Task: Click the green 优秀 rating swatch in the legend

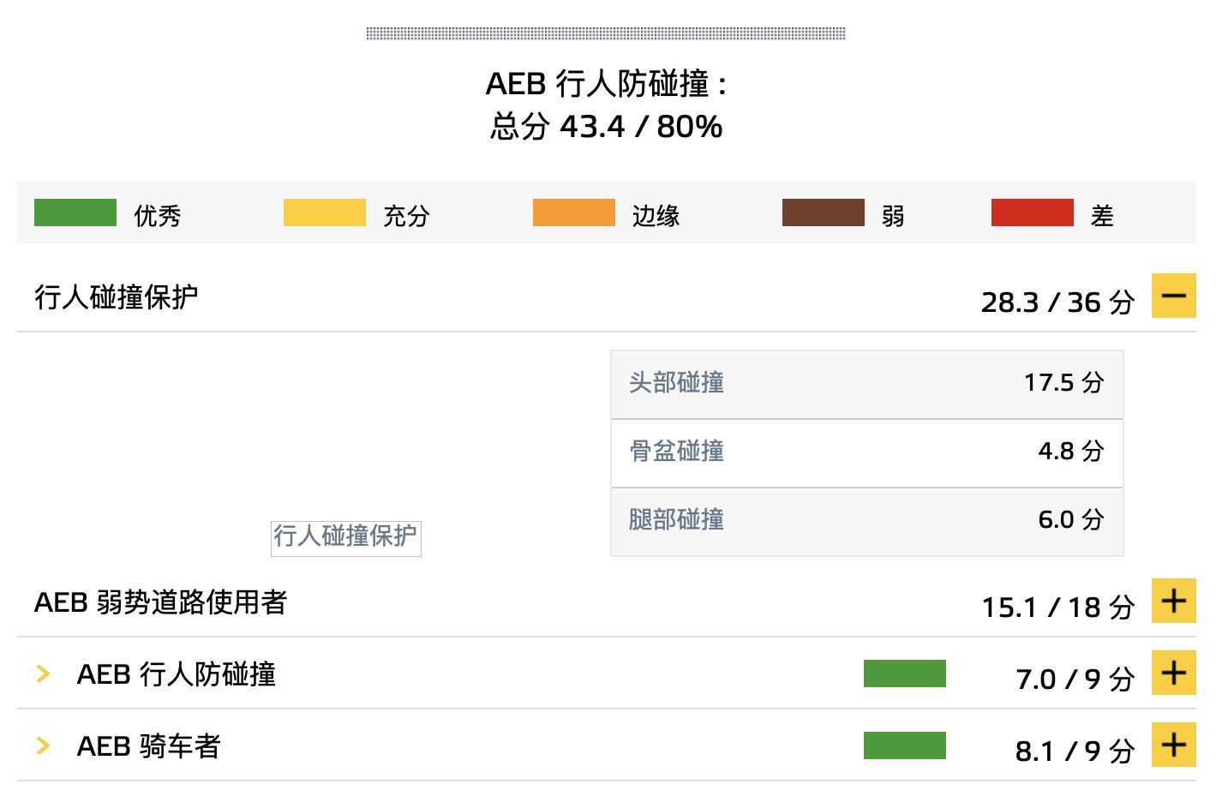Action: pyautogui.click(x=75, y=212)
